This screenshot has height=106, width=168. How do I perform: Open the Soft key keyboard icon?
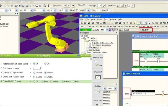[x=97, y=91]
